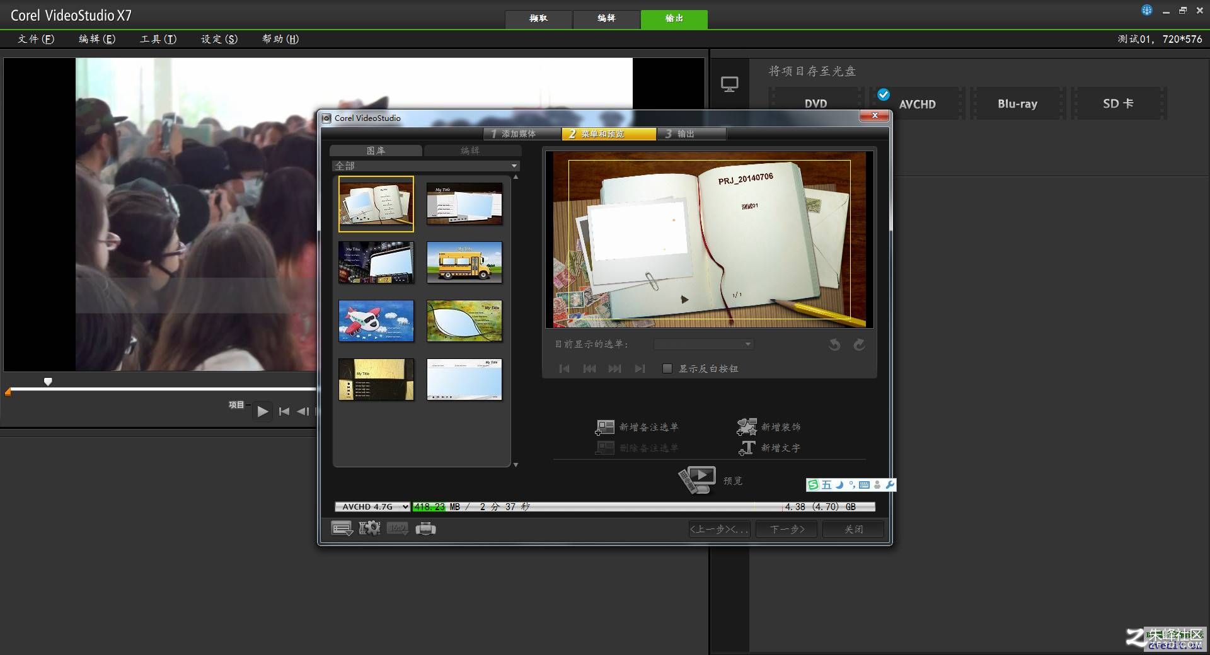Viewport: 1210px width, 655px height.
Task: Open the 目前显示的选单 dropdown
Action: click(703, 345)
